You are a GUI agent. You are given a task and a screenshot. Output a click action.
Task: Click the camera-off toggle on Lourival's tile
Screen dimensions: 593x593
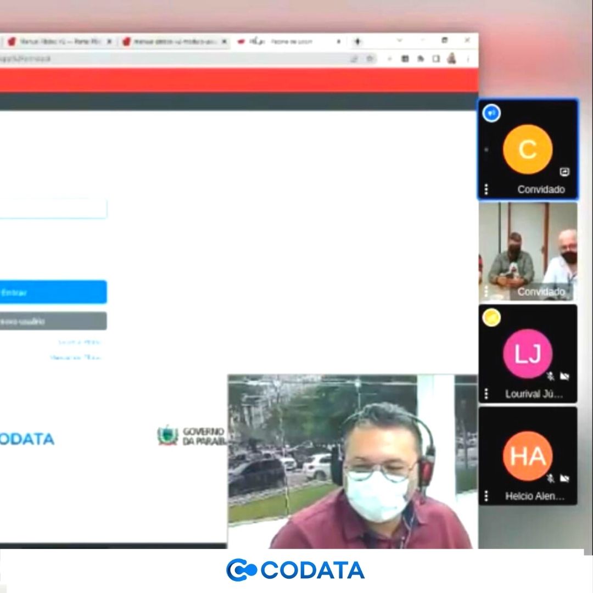(x=564, y=376)
